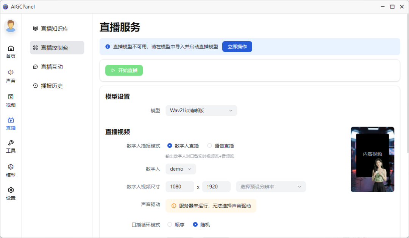Viewport: 409px width, 238px height.
Task: Click the 1080 width input field
Action: (x=180, y=187)
